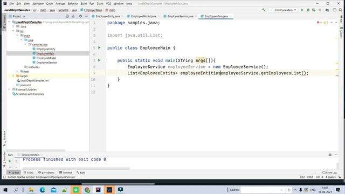Hide the Project tool window
Image resolution: width=345 pixels, height=194 pixels.
click(x=86, y=16)
